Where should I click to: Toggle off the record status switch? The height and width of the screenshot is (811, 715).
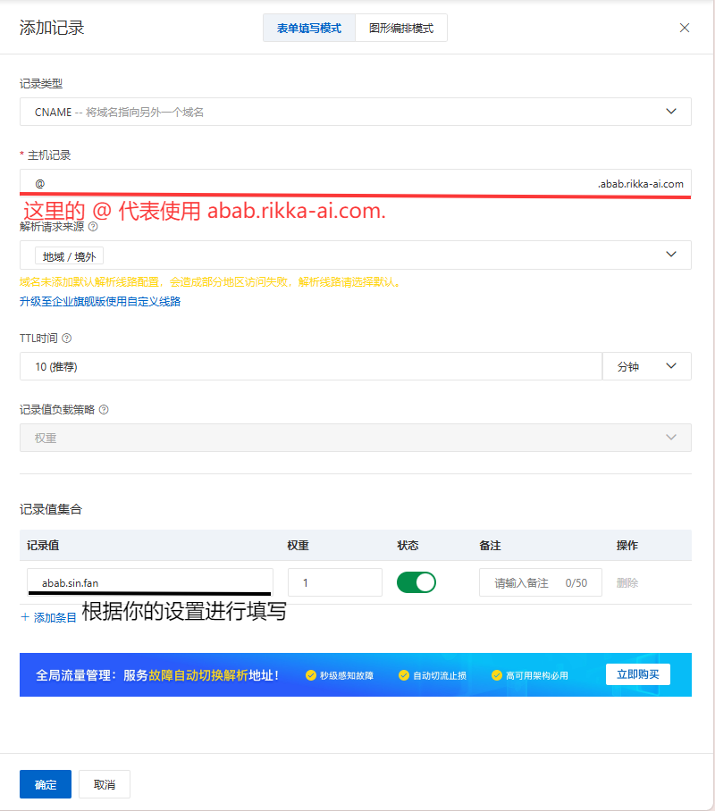coord(416,581)
